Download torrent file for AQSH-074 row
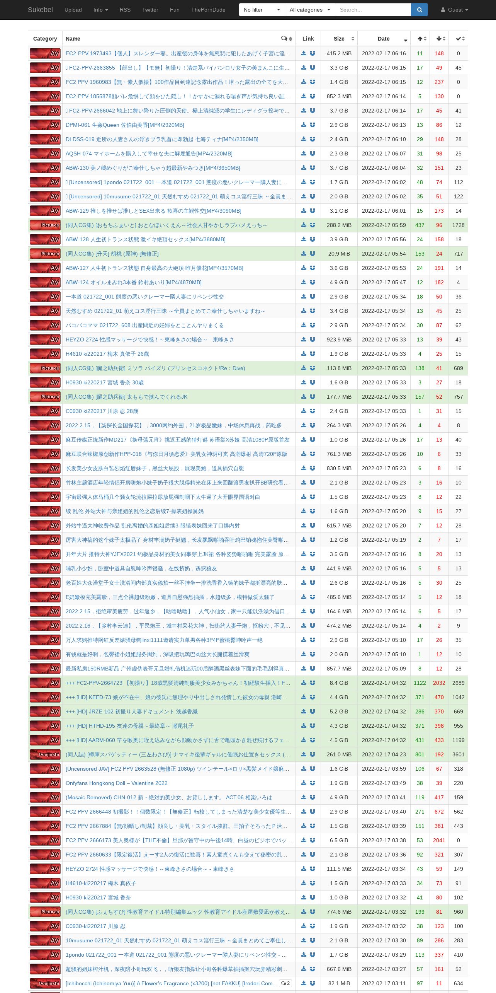496x993 pixels. pyautogui.click(x=304, y=154)
